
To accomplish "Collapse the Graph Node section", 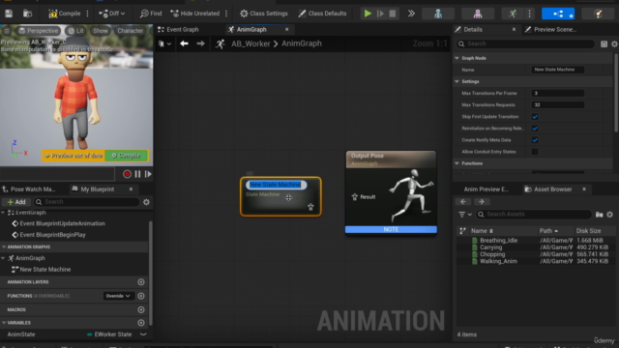I will tap(457, 58).
